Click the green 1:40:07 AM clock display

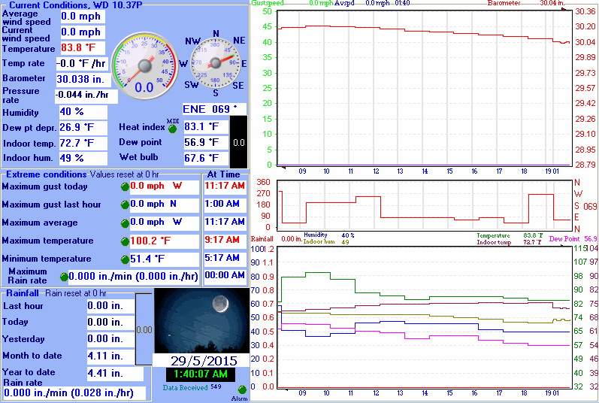[x=200, y=374]
